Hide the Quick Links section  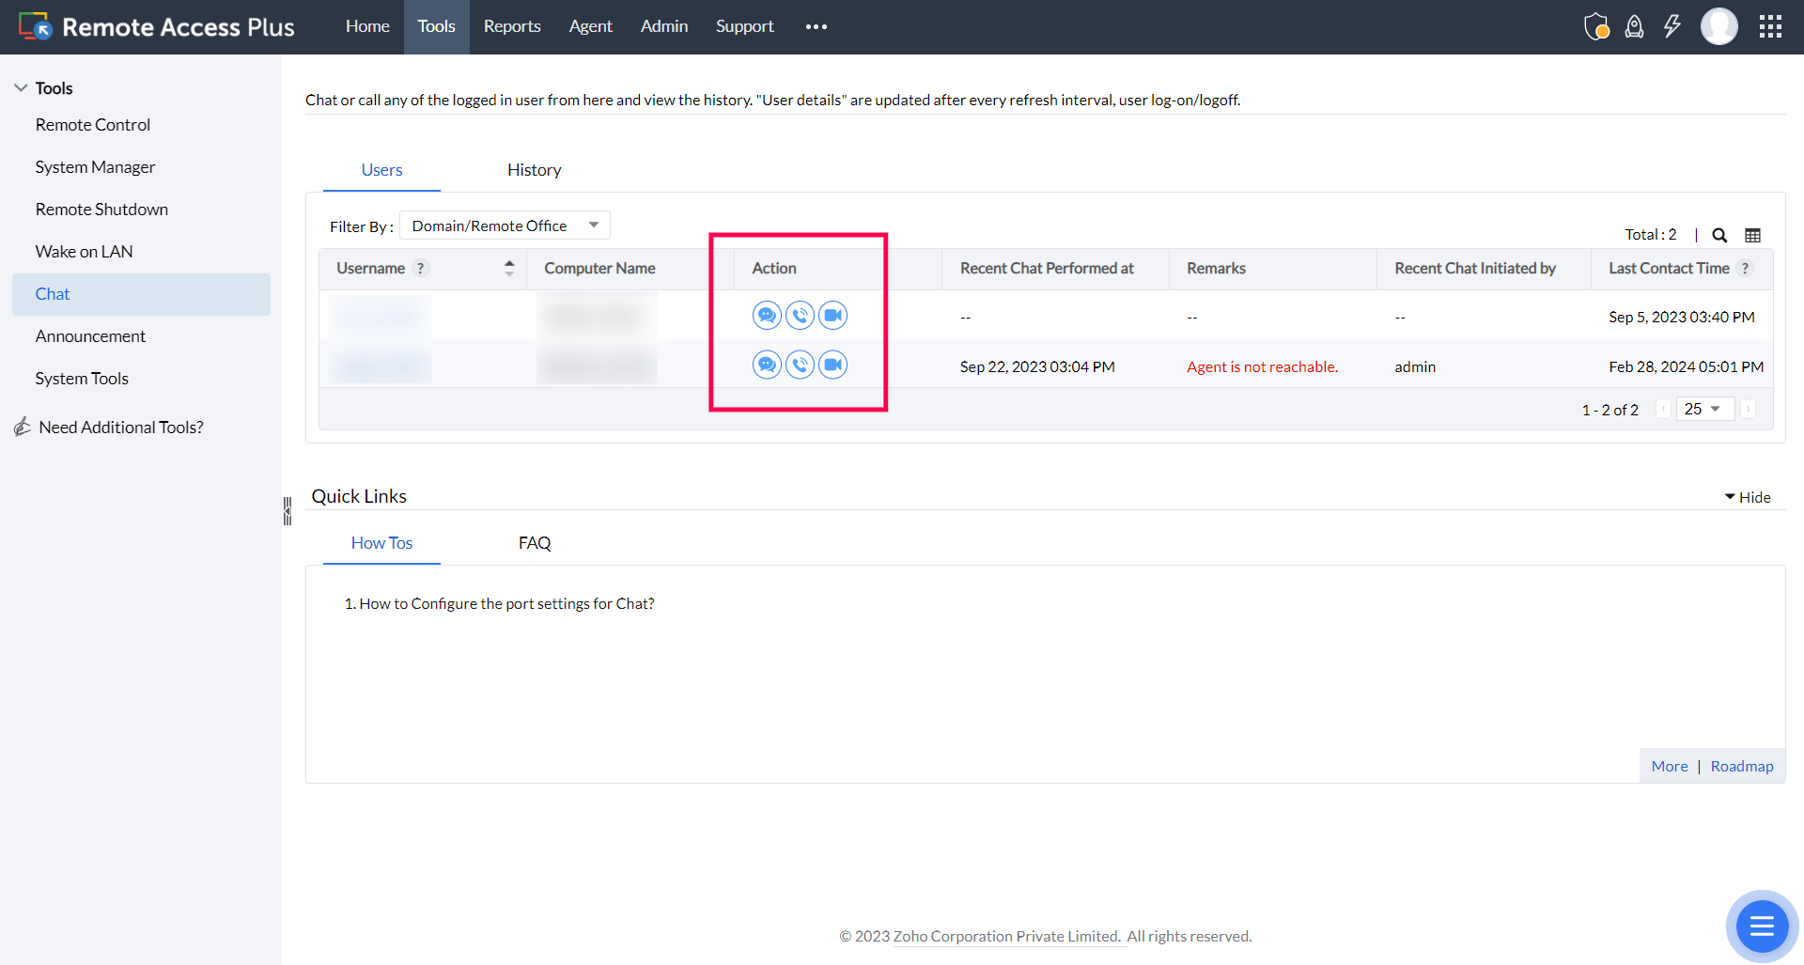click(1748, 497)
